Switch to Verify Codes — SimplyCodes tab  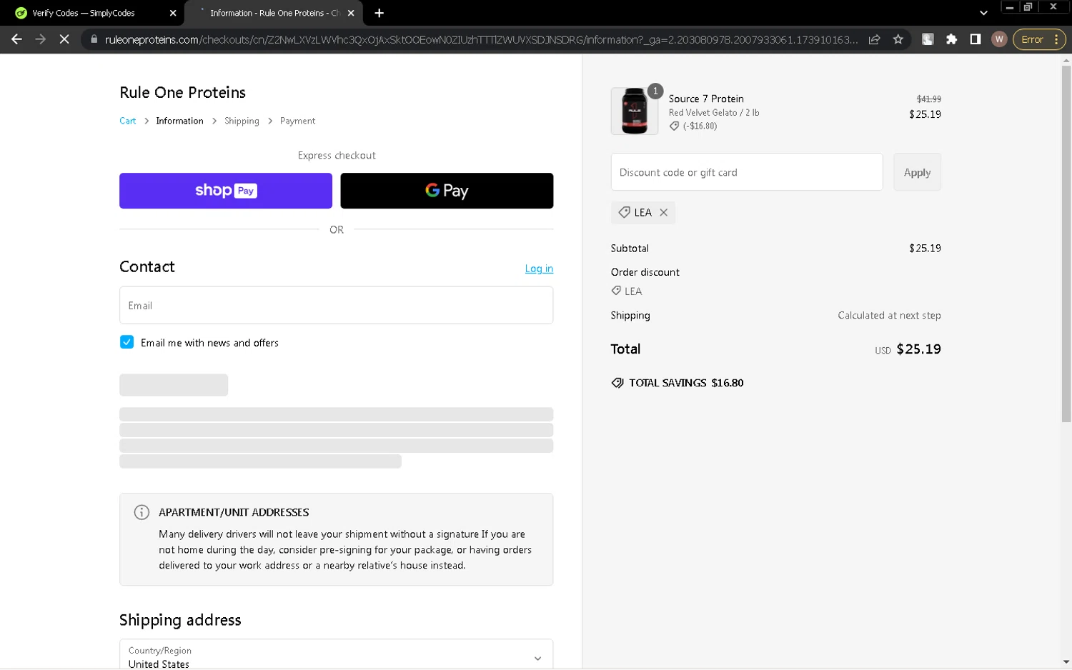point(84,13)
